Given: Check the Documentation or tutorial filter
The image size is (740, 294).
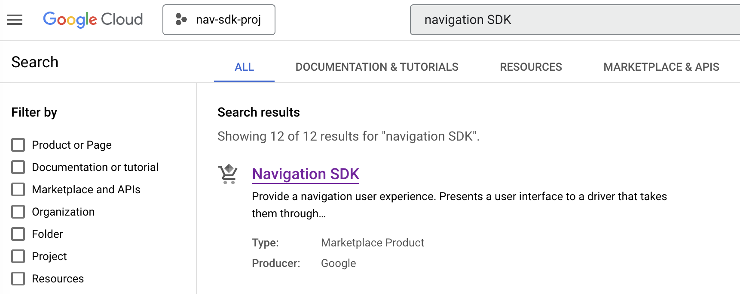Looking at the screenshot, I should (18, 167).
